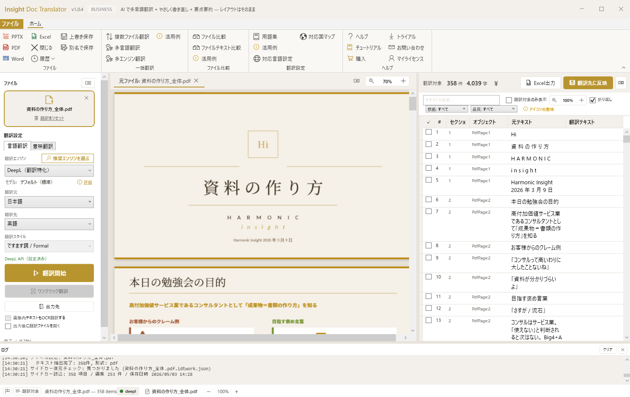Zoom in on the document preview
This screenshot has width=630, height=397.
[403, 81]
